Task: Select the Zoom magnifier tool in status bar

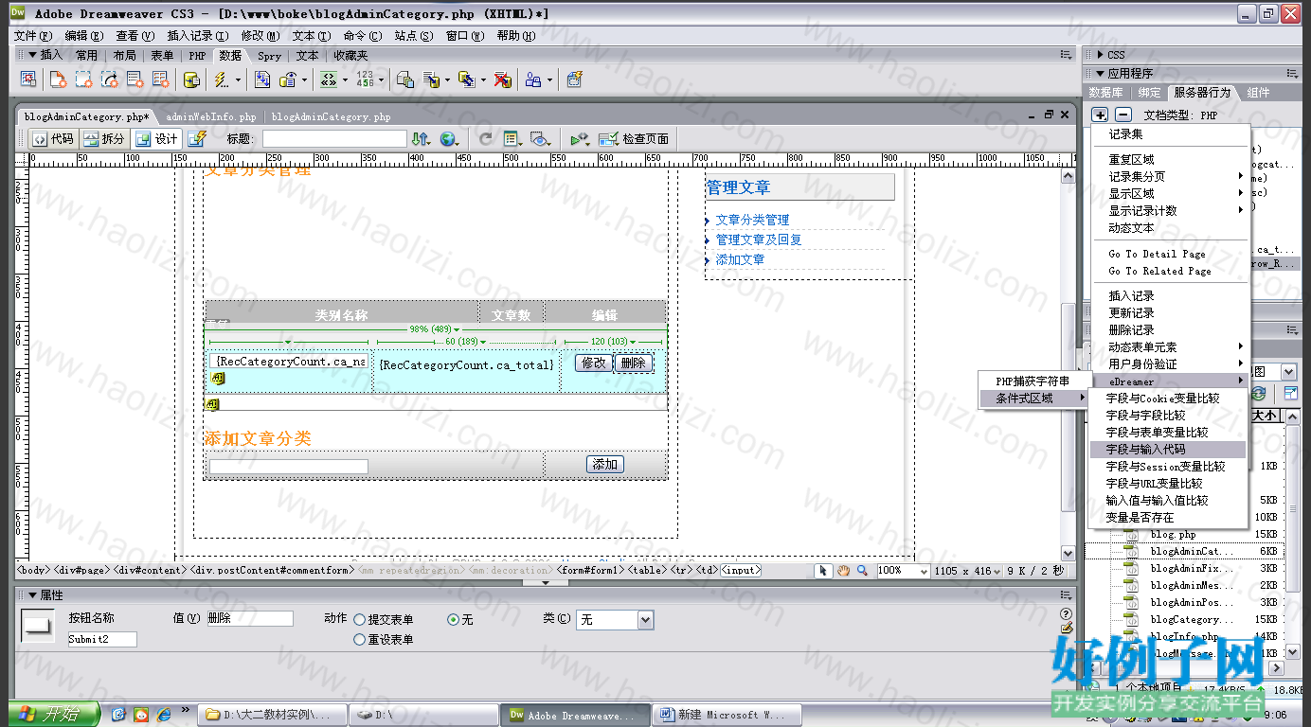Action: point(862,571)
